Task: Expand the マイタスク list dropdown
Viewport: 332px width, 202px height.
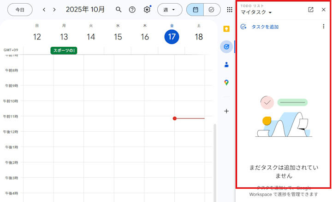Action: pyautogui.click(x=256, y=12)
